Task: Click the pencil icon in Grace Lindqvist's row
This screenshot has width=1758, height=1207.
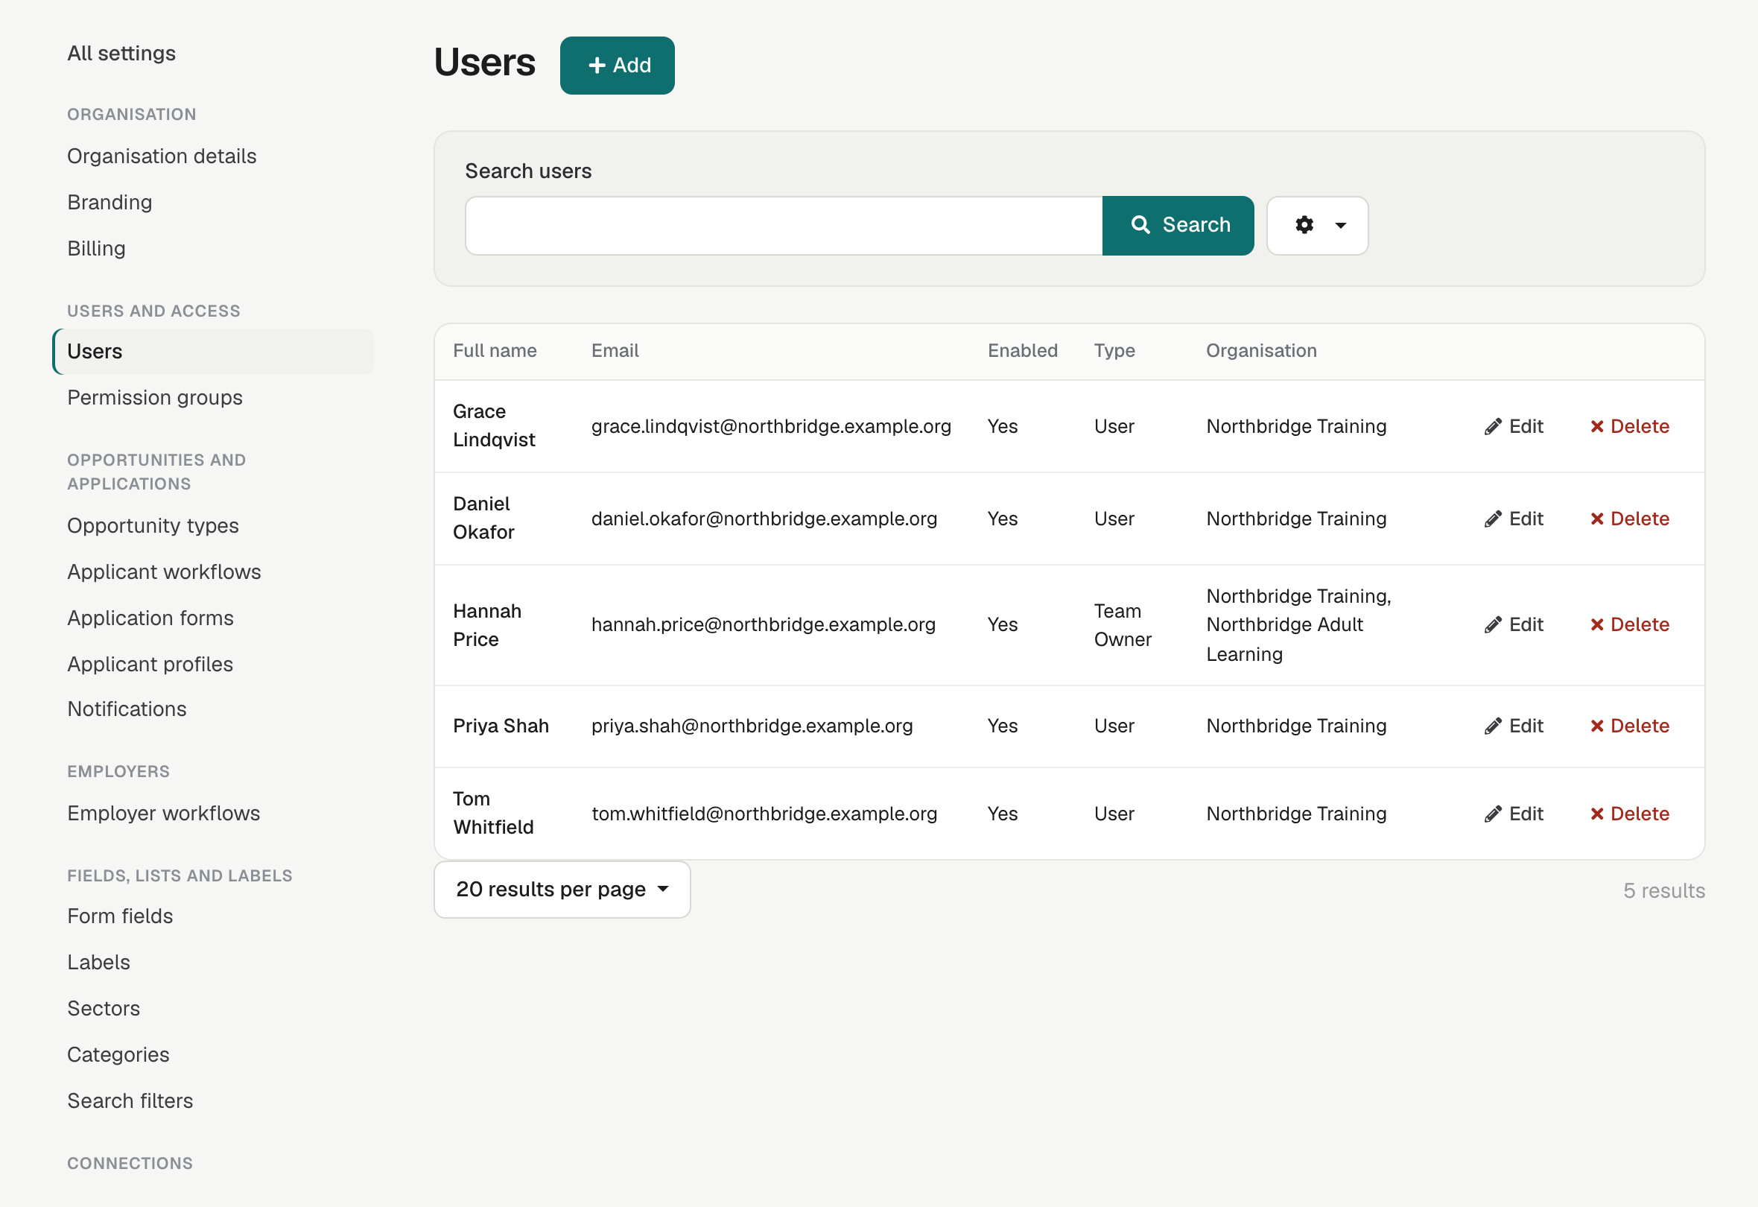Action: 1493,427
